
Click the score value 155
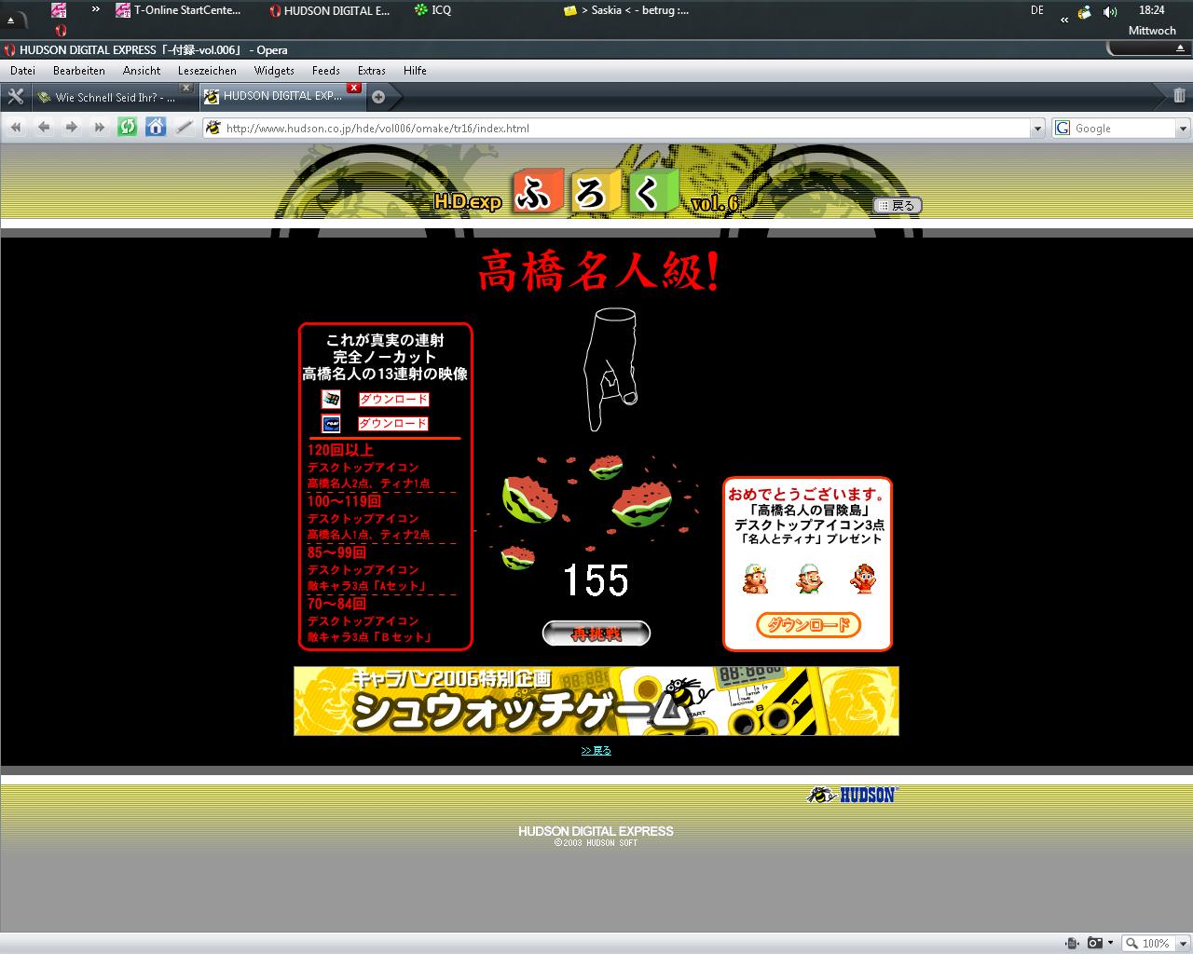click(x=596, y=580)
